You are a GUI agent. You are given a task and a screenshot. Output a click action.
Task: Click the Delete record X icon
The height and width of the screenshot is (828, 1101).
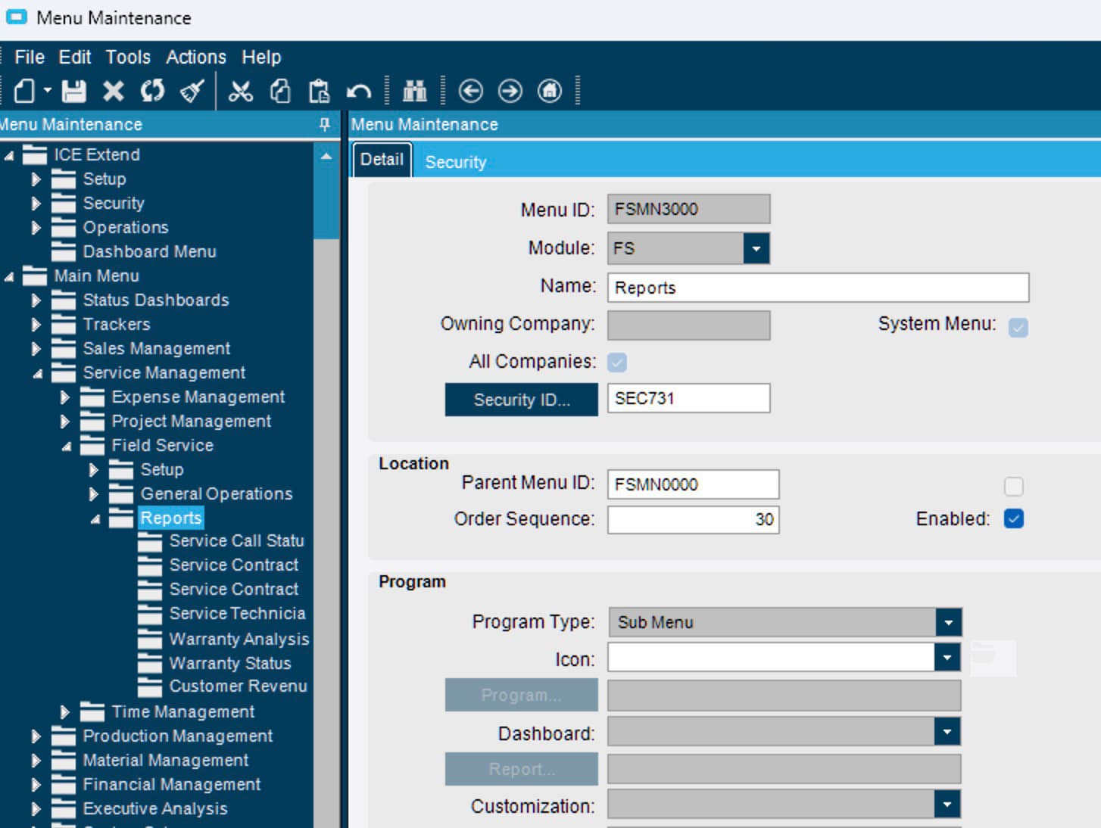(112, 91)
